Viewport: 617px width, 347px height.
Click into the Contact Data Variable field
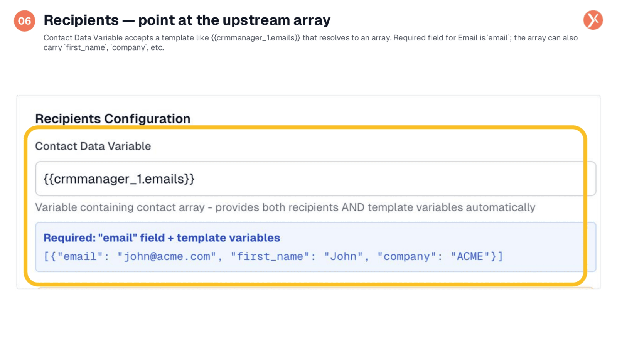click(315, 179)
